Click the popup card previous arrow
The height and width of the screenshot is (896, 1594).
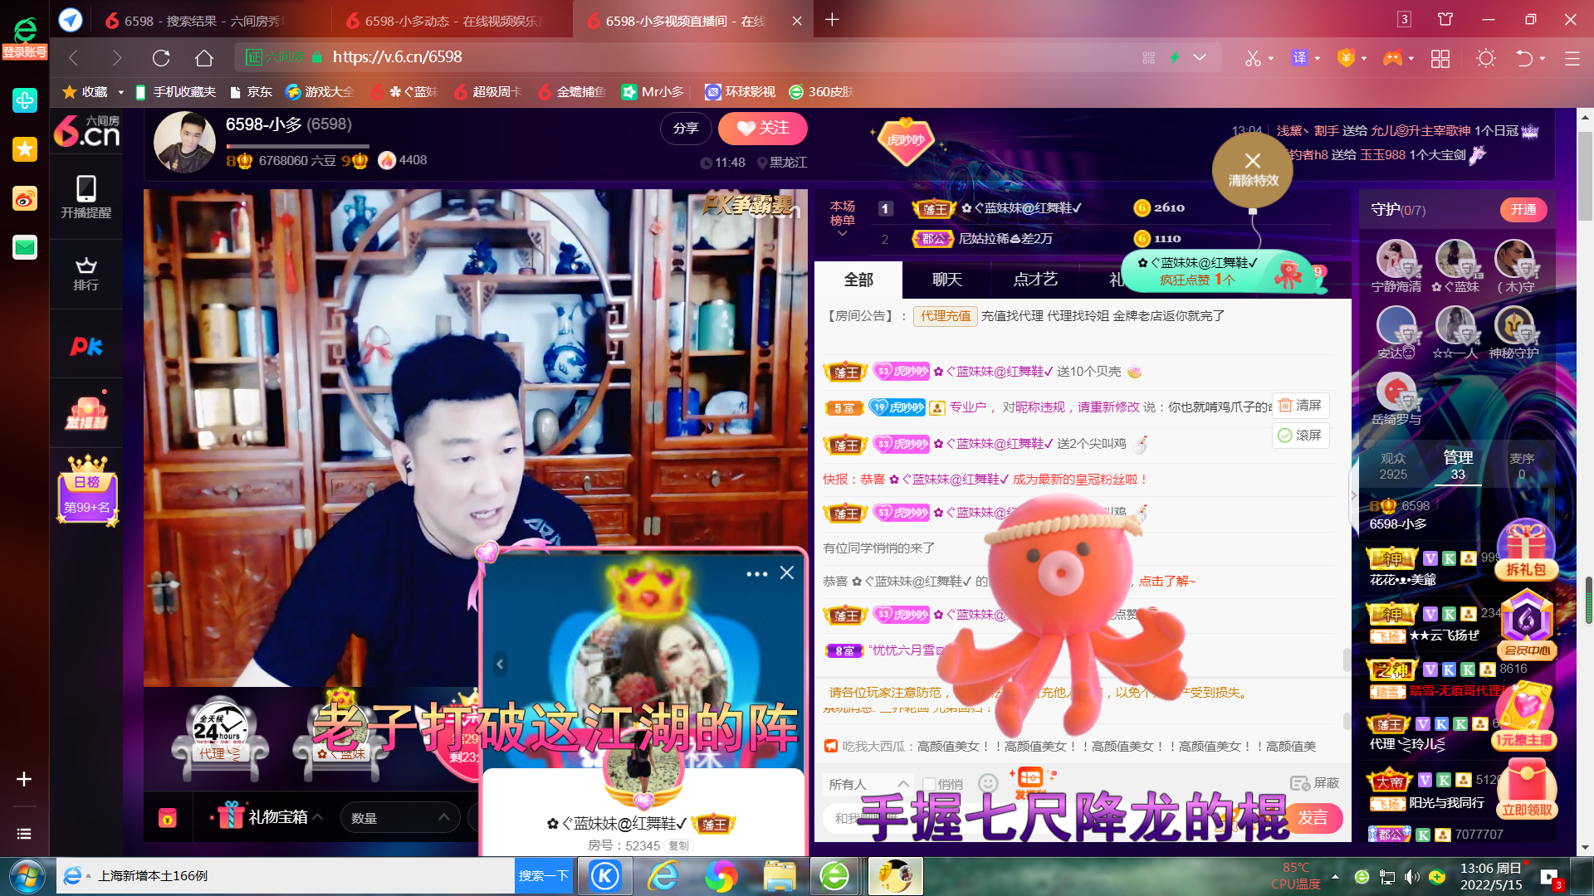500,664
